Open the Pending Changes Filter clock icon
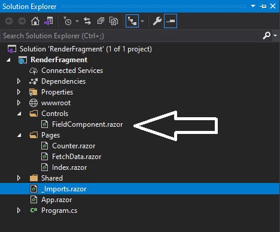This screenshot has height=232, width=280. pyautogui.click(x=68, y=21)
